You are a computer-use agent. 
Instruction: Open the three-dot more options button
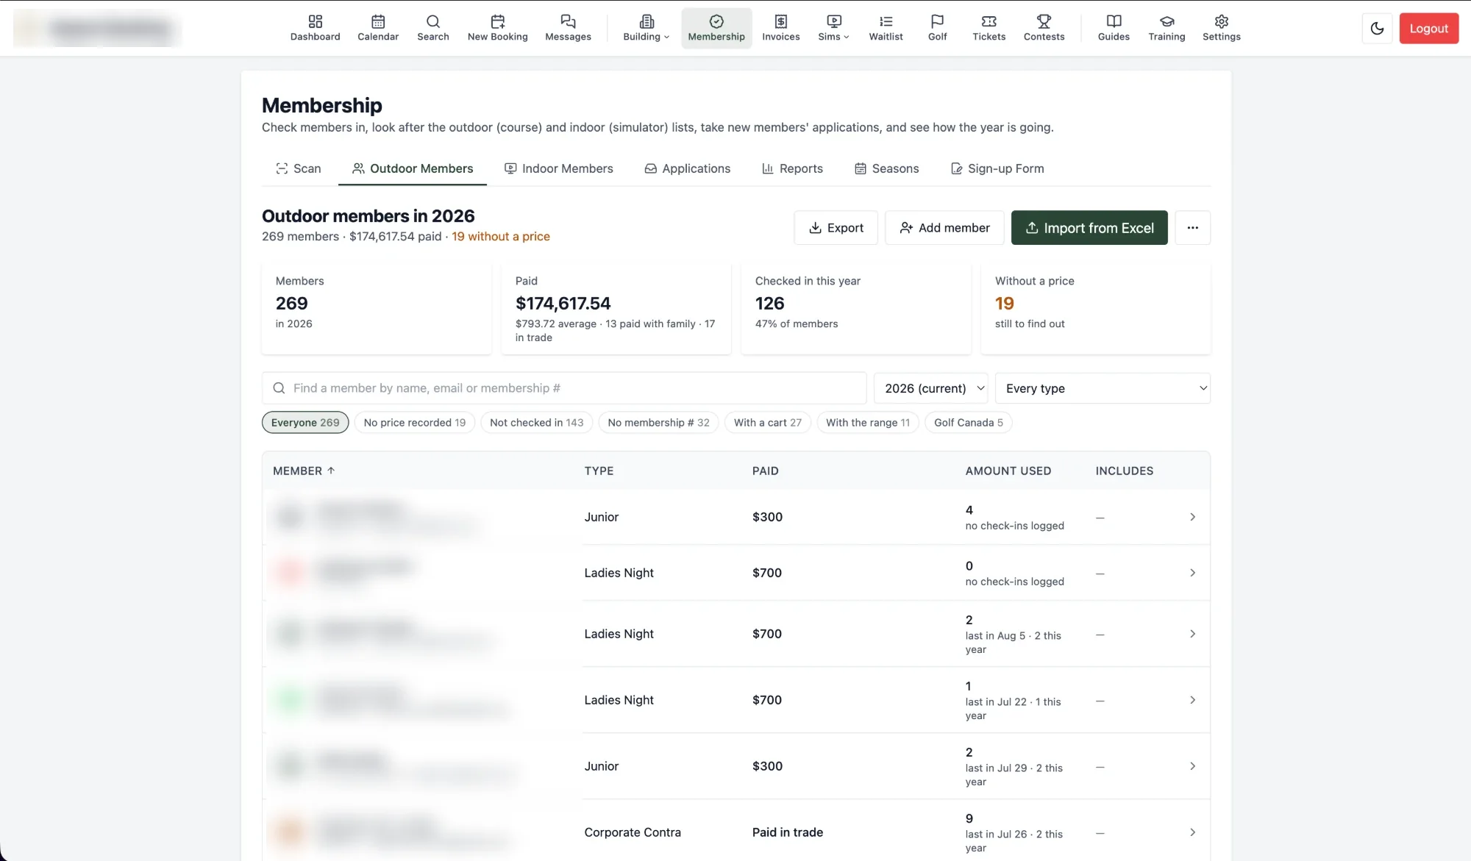pos(1192,228)
